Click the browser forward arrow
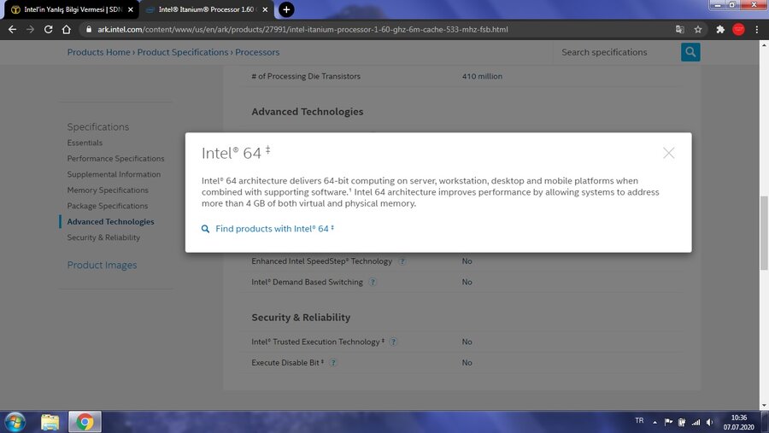 (31, 29)
